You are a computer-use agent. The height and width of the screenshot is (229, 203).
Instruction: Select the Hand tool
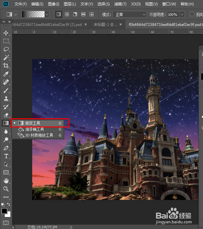[x=6, y=181]
